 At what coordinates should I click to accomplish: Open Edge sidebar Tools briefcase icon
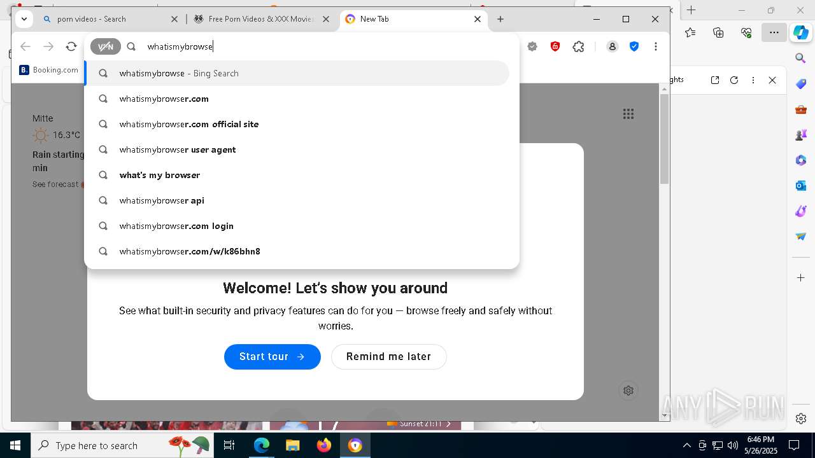click(x=801, y=109)
